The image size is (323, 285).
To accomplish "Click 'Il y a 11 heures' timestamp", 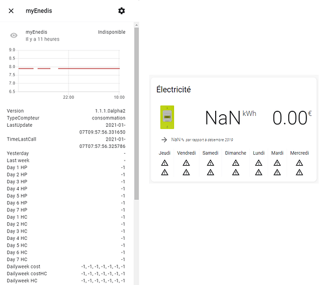I will [42, 39].
